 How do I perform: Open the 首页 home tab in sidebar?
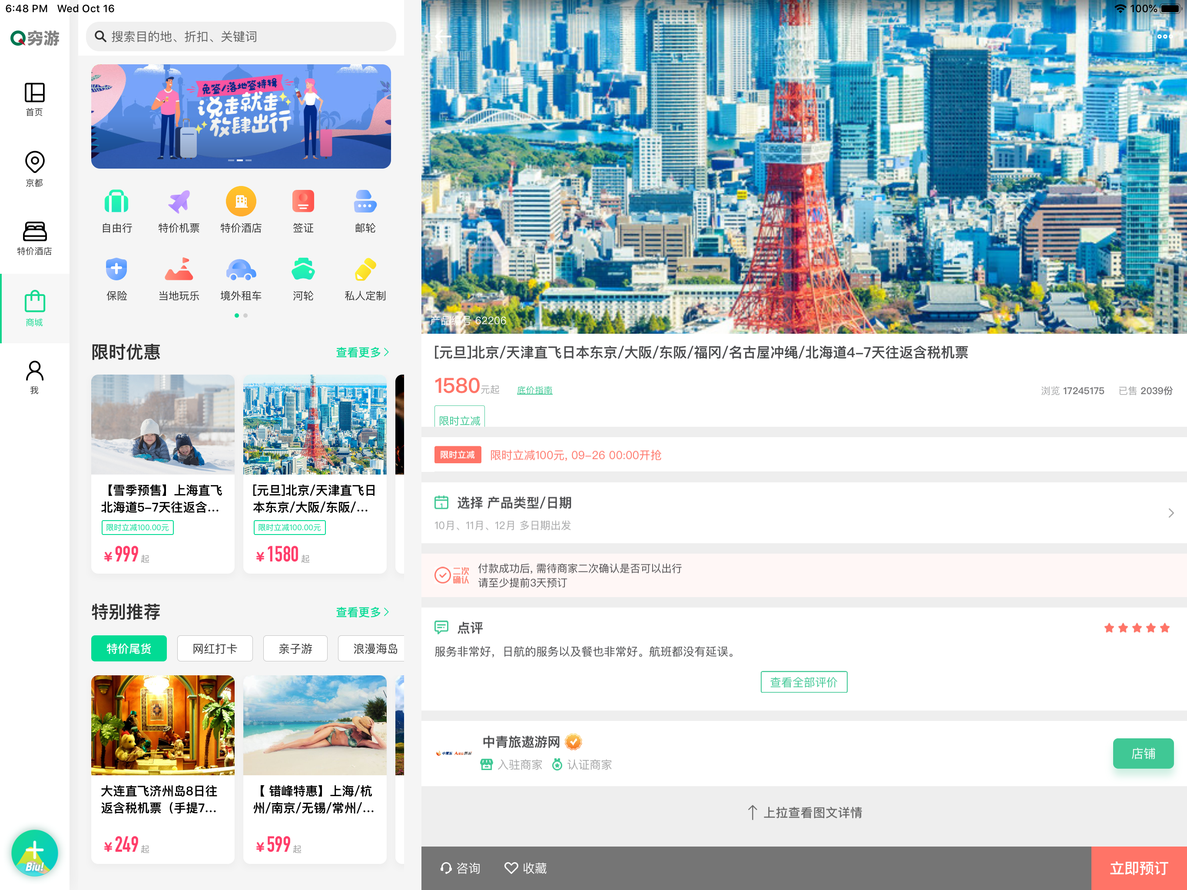[34, 100]
